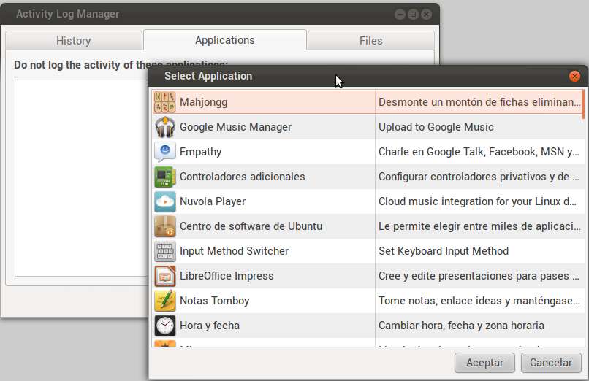Switch to the Files tab
589x381 pixels.
tap(370, 40)
